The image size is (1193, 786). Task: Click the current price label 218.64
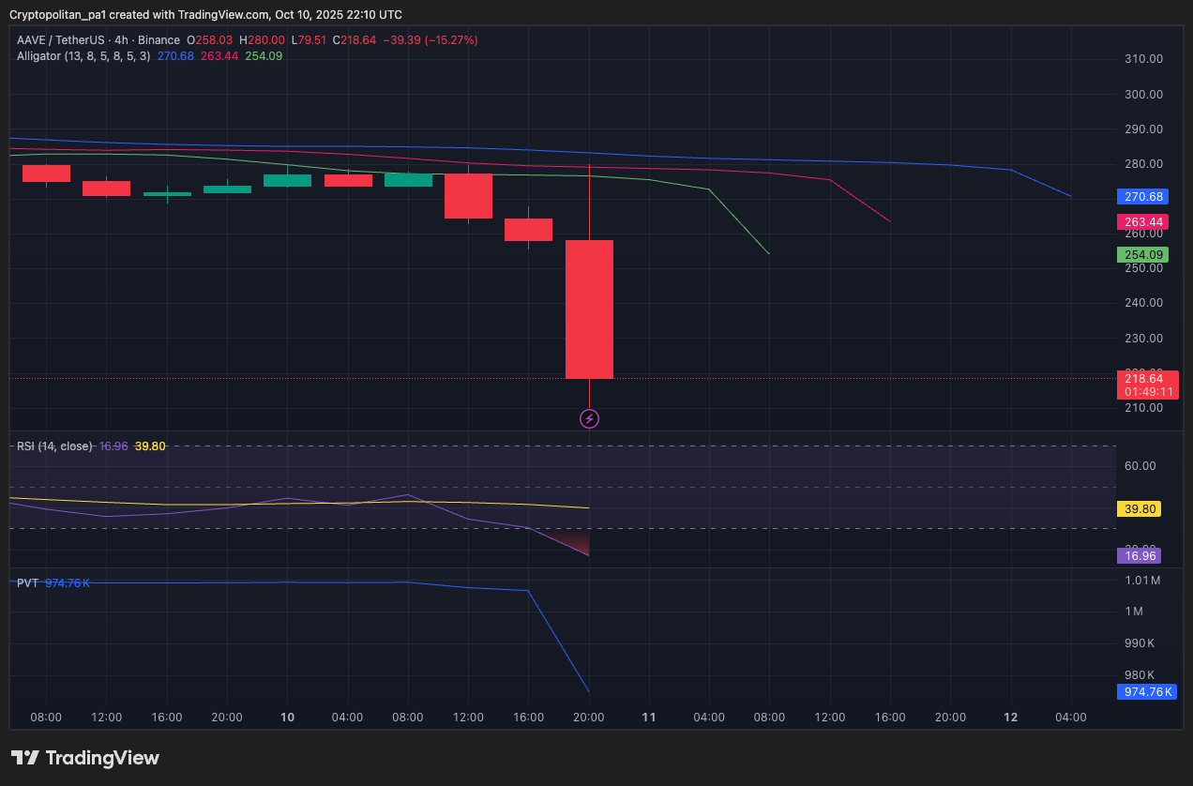click(x=1143, y=379)
